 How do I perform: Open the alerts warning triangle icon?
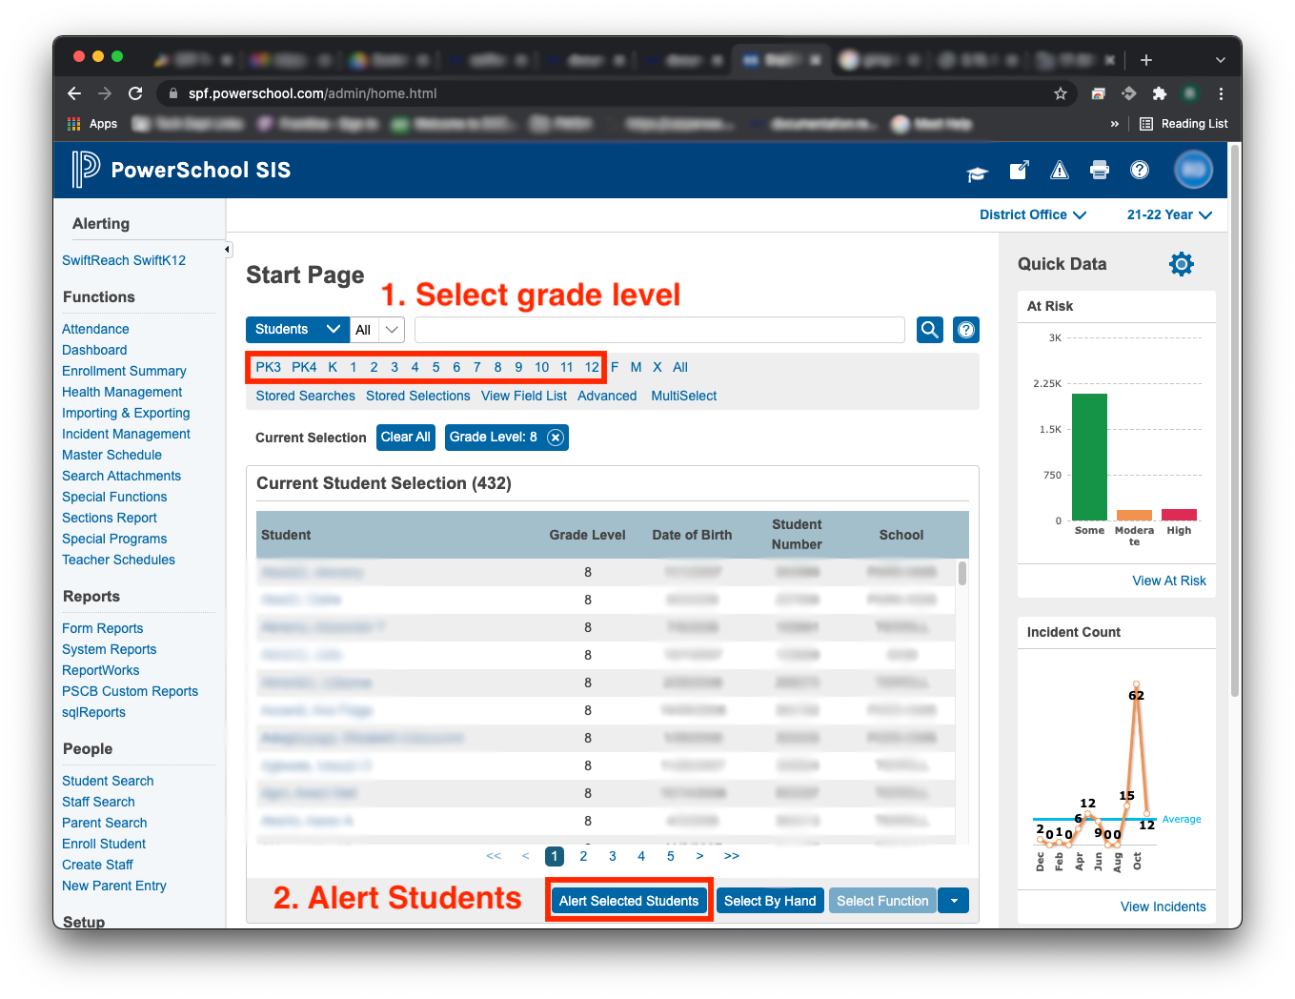[1059, 171]
